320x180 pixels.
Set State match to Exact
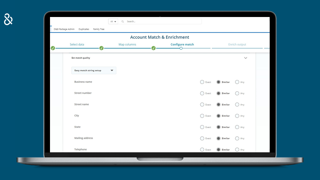(202, 127)
